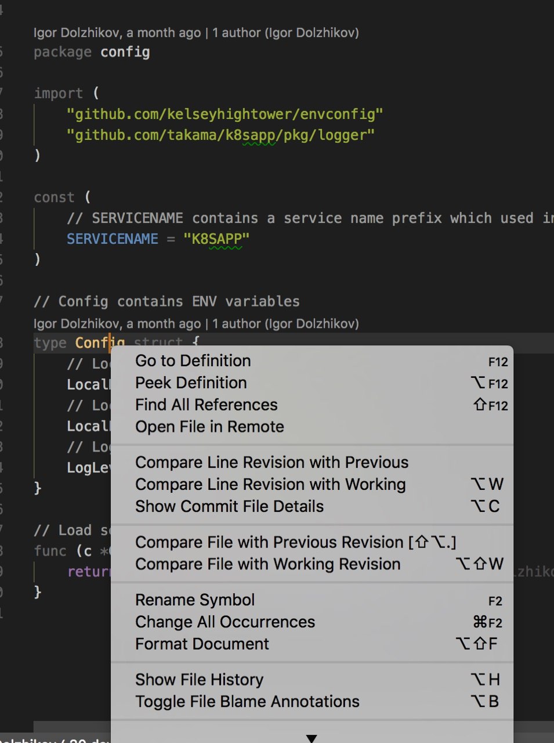Select Toggle File Blame Annotations
The width and height of the screenshot is (554, 743).
(x=312, y=702)
